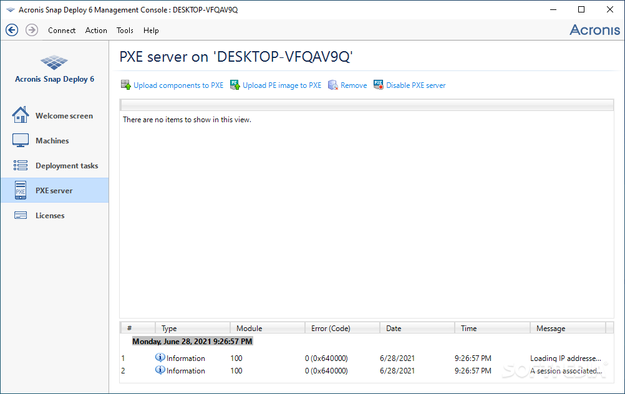This screenshot has width=625, height=394.
Task: Click the Remove link
Action: [354, 85]
